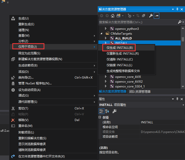The image size is (185, 160).
Task: Click the red X icon for 移除
Action: [x=13, y=120]
